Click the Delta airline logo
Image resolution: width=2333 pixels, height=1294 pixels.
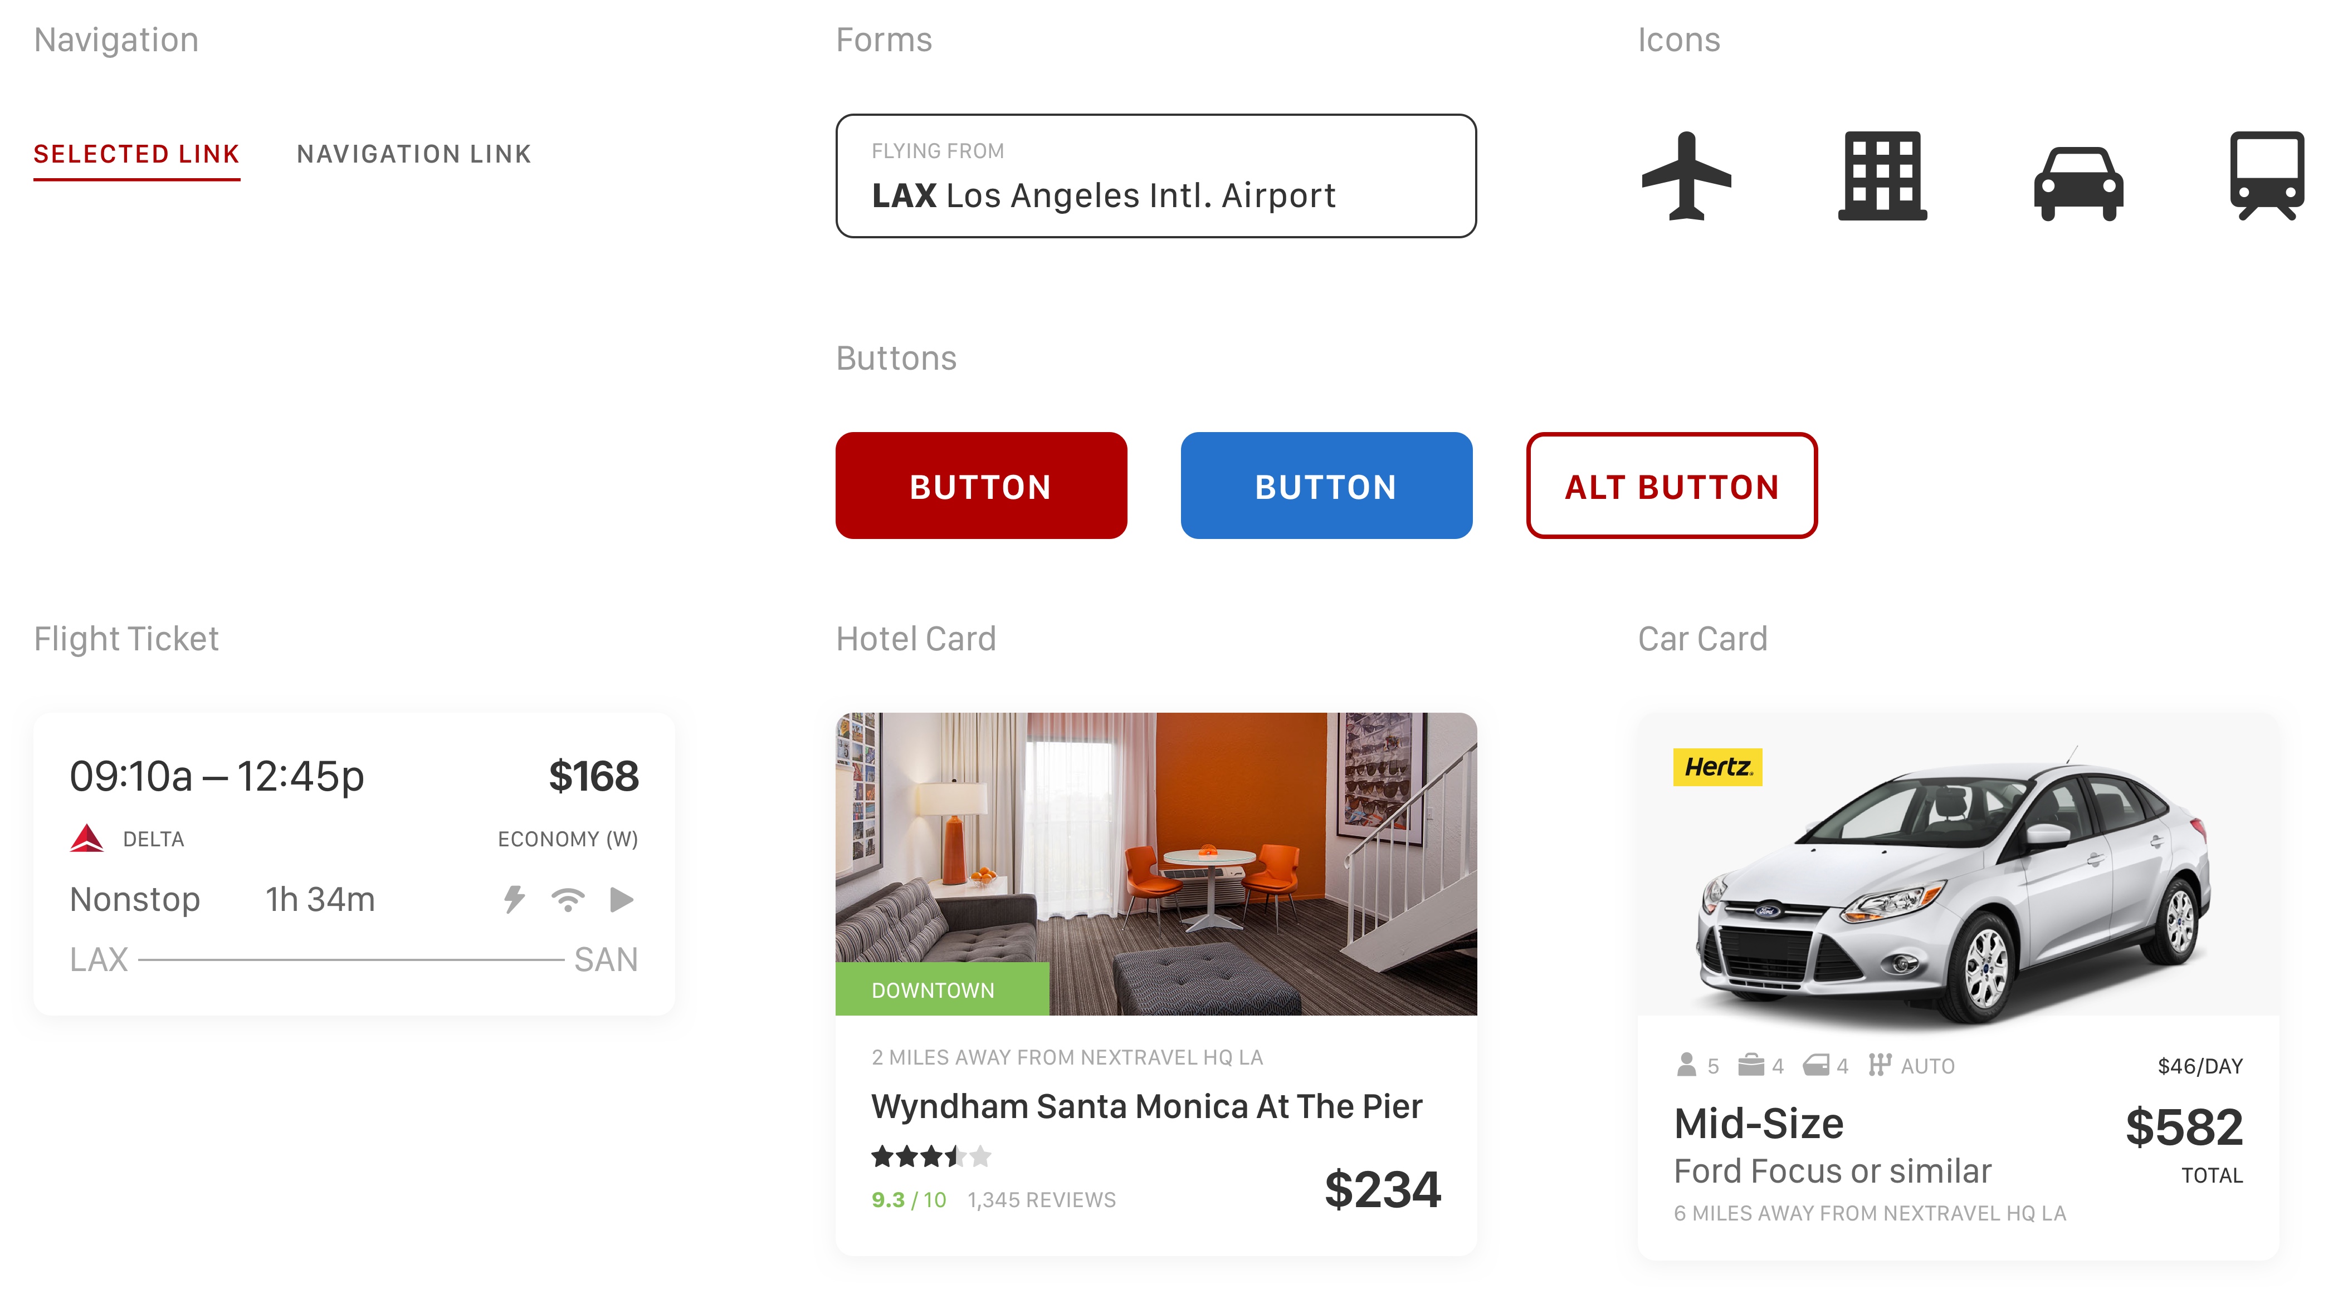click(87, 839)
